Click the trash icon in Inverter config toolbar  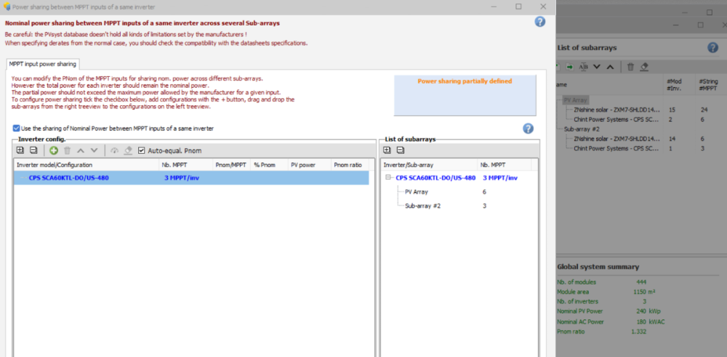68,150
